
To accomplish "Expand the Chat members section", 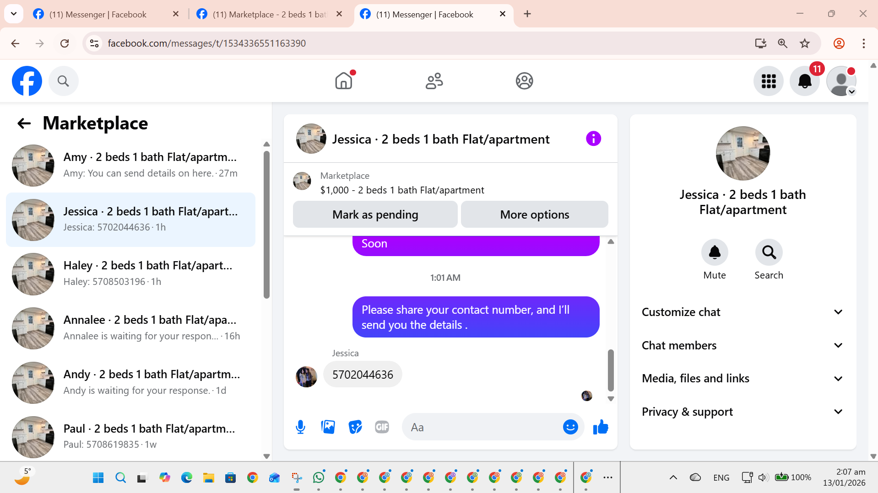I will coord(743,345).
